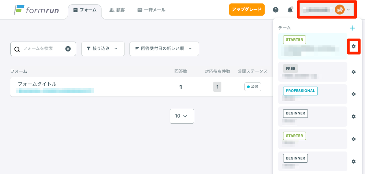Open settings gear for highlighted STARTER team
365x174 pixels.
pyautogui.click(x=354, y=47)
